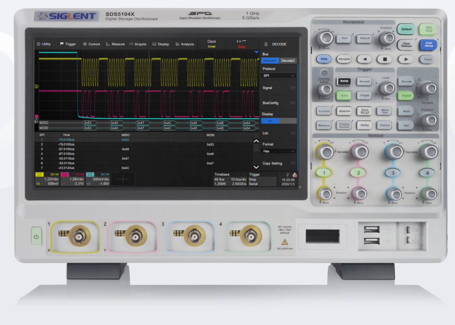Open the Trigger flag menu on screen
This screenshot has width=455, height=325.
click(x=68, y=44)
